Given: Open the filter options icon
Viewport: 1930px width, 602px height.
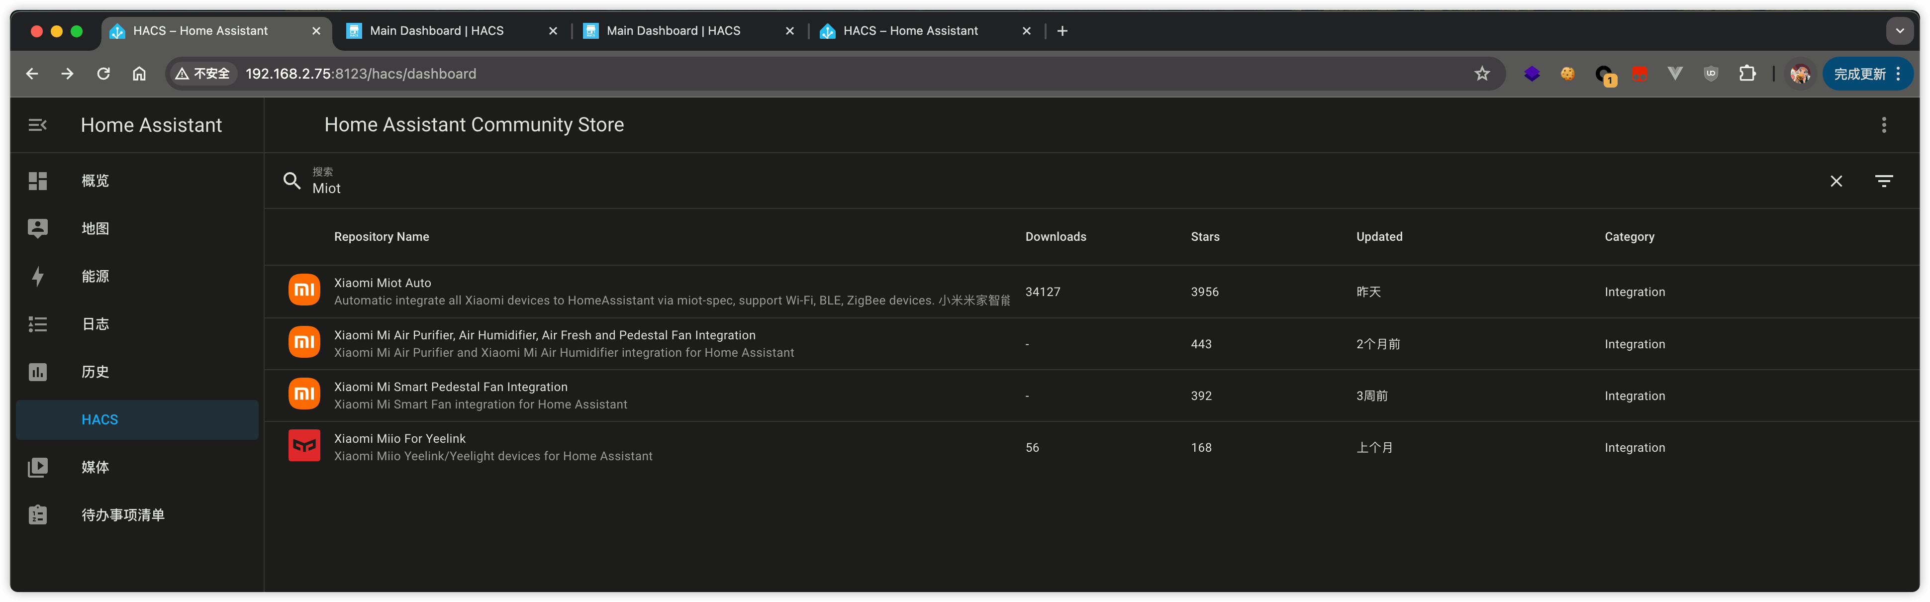Looking at the screenshot, I should tap(1884, 182).
